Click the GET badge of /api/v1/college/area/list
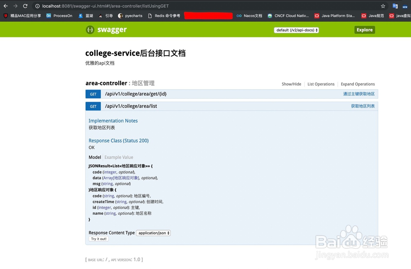The height and width of the screenshot is (269, 411). click(93, 106)
